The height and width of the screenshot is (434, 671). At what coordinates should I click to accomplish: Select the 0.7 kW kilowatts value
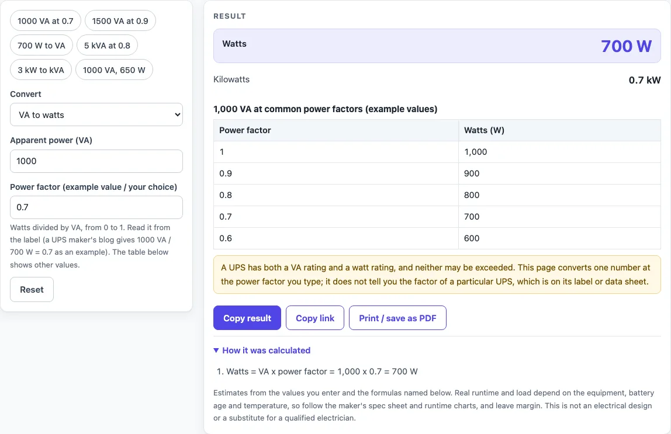pos(645,80)
